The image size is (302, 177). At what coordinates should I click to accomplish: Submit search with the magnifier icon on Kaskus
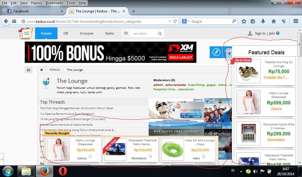pos(160,34)
